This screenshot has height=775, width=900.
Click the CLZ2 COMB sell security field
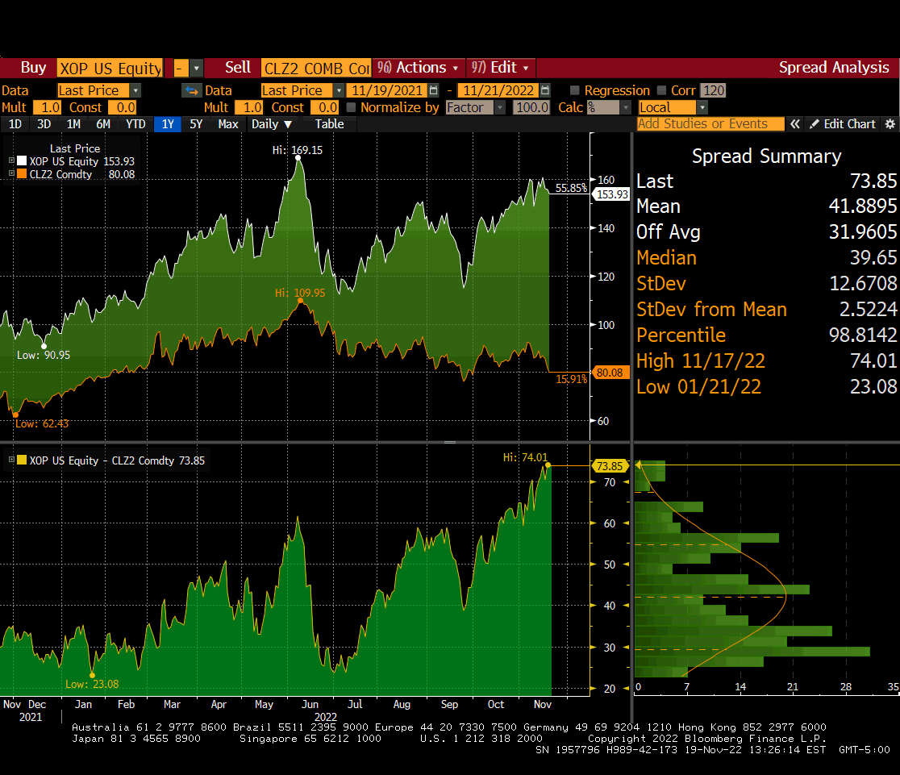click(316, 69)
